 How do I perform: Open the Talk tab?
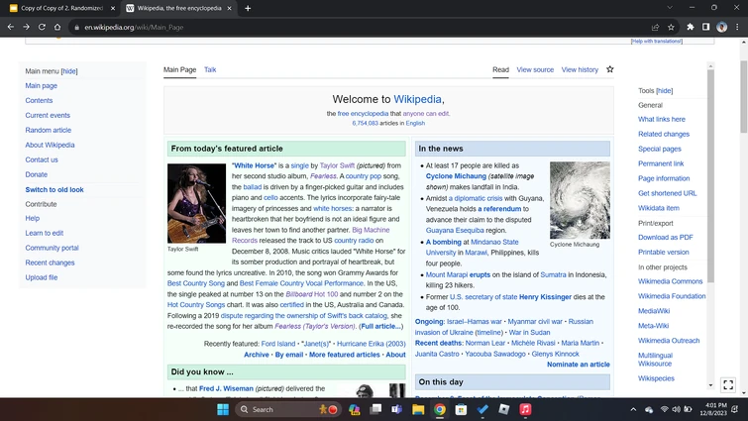click(210, 69)
